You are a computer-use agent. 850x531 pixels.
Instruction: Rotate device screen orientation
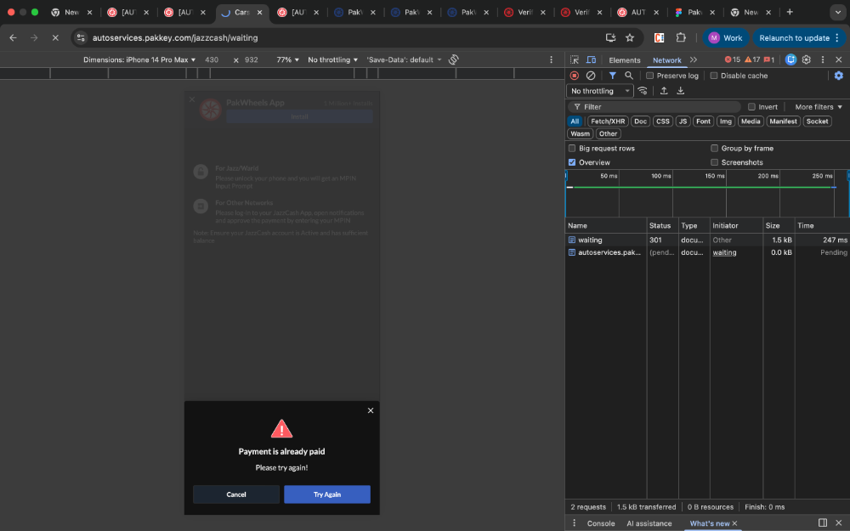pyautogui.click(x=454, y=59)
